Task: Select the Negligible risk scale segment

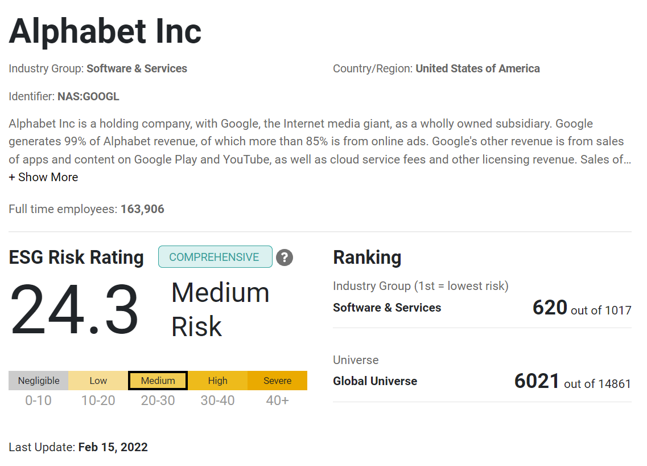Action: pos(38,381)
